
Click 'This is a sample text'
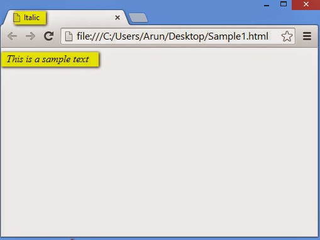(48, 59)
